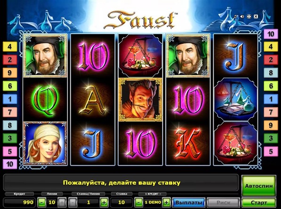
Task: Click the greyed Риск gamble button
Action: click(x=223, y=202)
